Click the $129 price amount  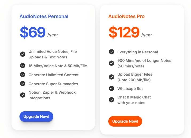click(x=124, y=32)
